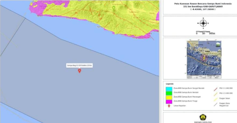Viewport: 237px width, 123px height.
Task: Click the Badan Geologi logo emblem
Action: [x=203, y=117]
